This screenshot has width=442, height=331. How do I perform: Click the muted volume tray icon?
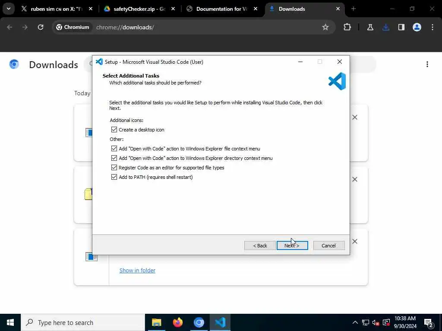click(x=376, y=322)
